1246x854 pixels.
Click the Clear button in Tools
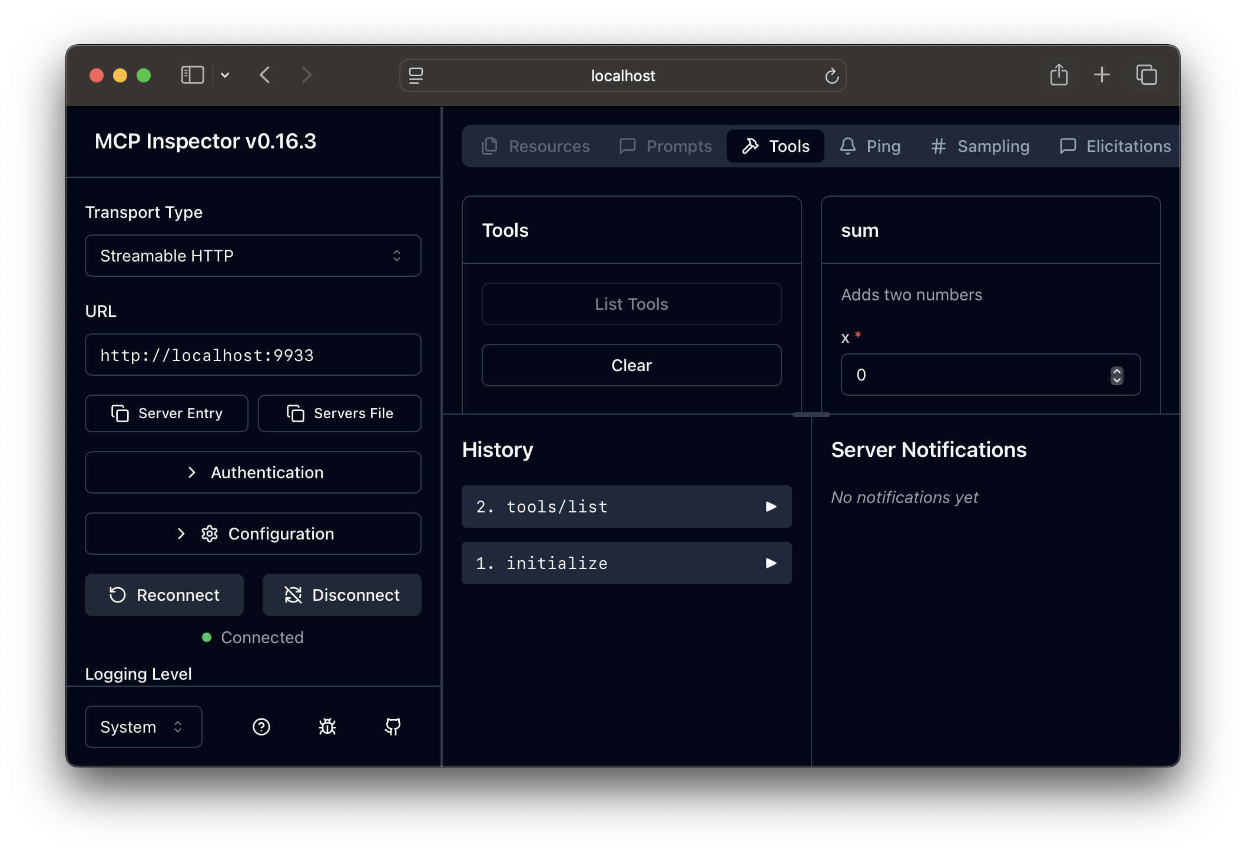[x=632, y=365]
